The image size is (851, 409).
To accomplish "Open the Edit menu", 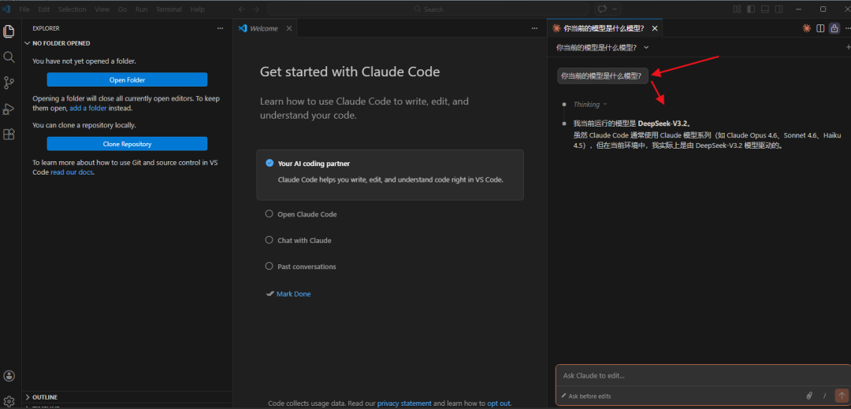I will (x=44, y=9).
